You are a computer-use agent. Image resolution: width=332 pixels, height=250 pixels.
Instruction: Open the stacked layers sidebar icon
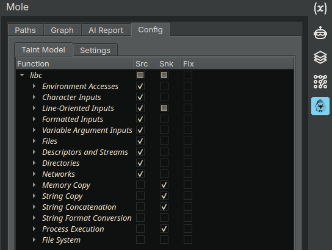(320, 57)
